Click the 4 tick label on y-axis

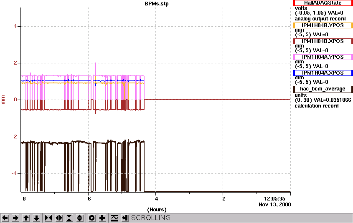tap(15, 26)
